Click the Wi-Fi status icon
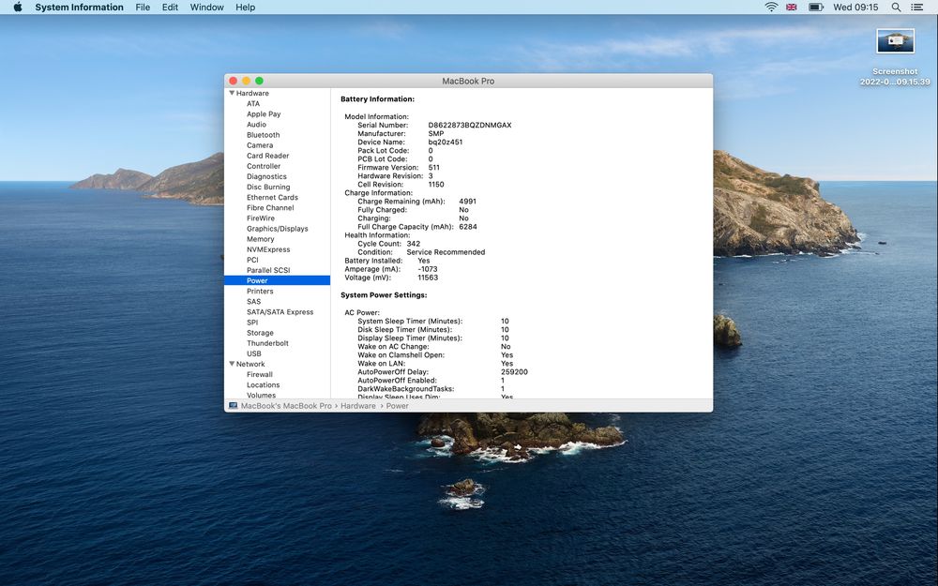The width and height of the screenshot is (938, 586). 772,8
